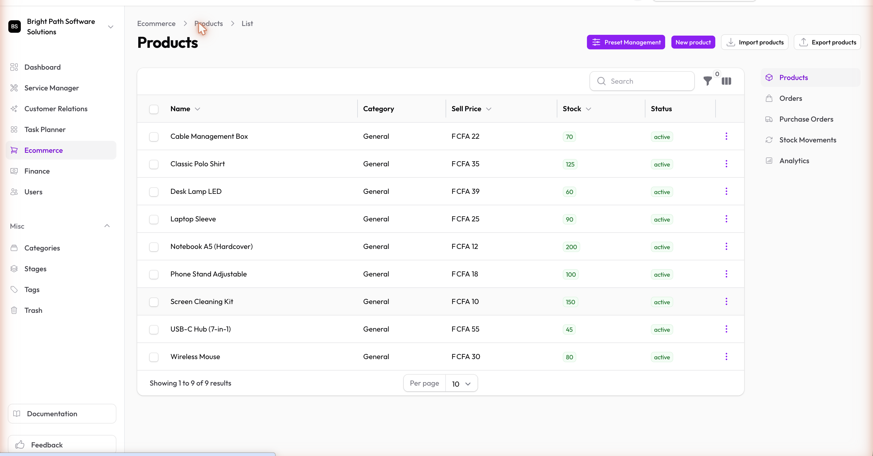Open the Feedback button

62,444
